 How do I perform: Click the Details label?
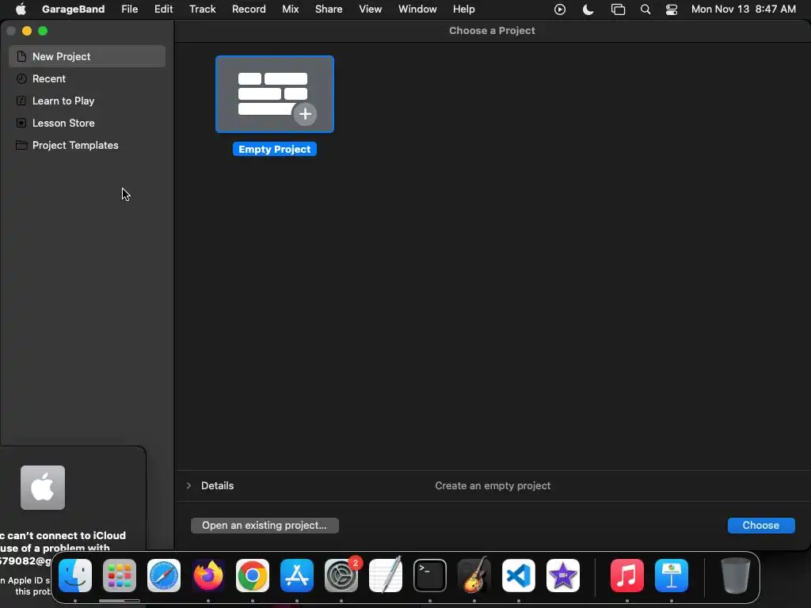217,485
